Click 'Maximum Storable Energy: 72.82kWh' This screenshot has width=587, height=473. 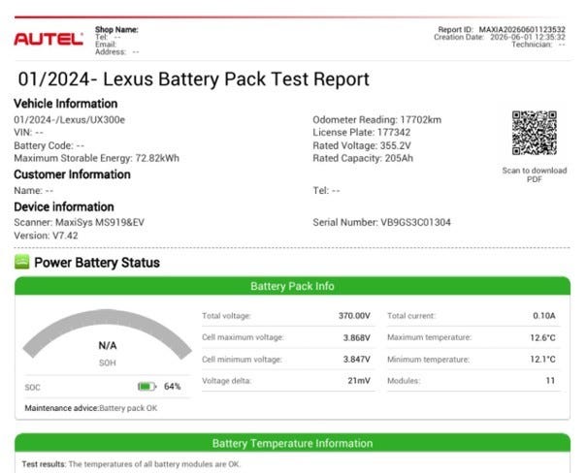[x=97, y=158]
